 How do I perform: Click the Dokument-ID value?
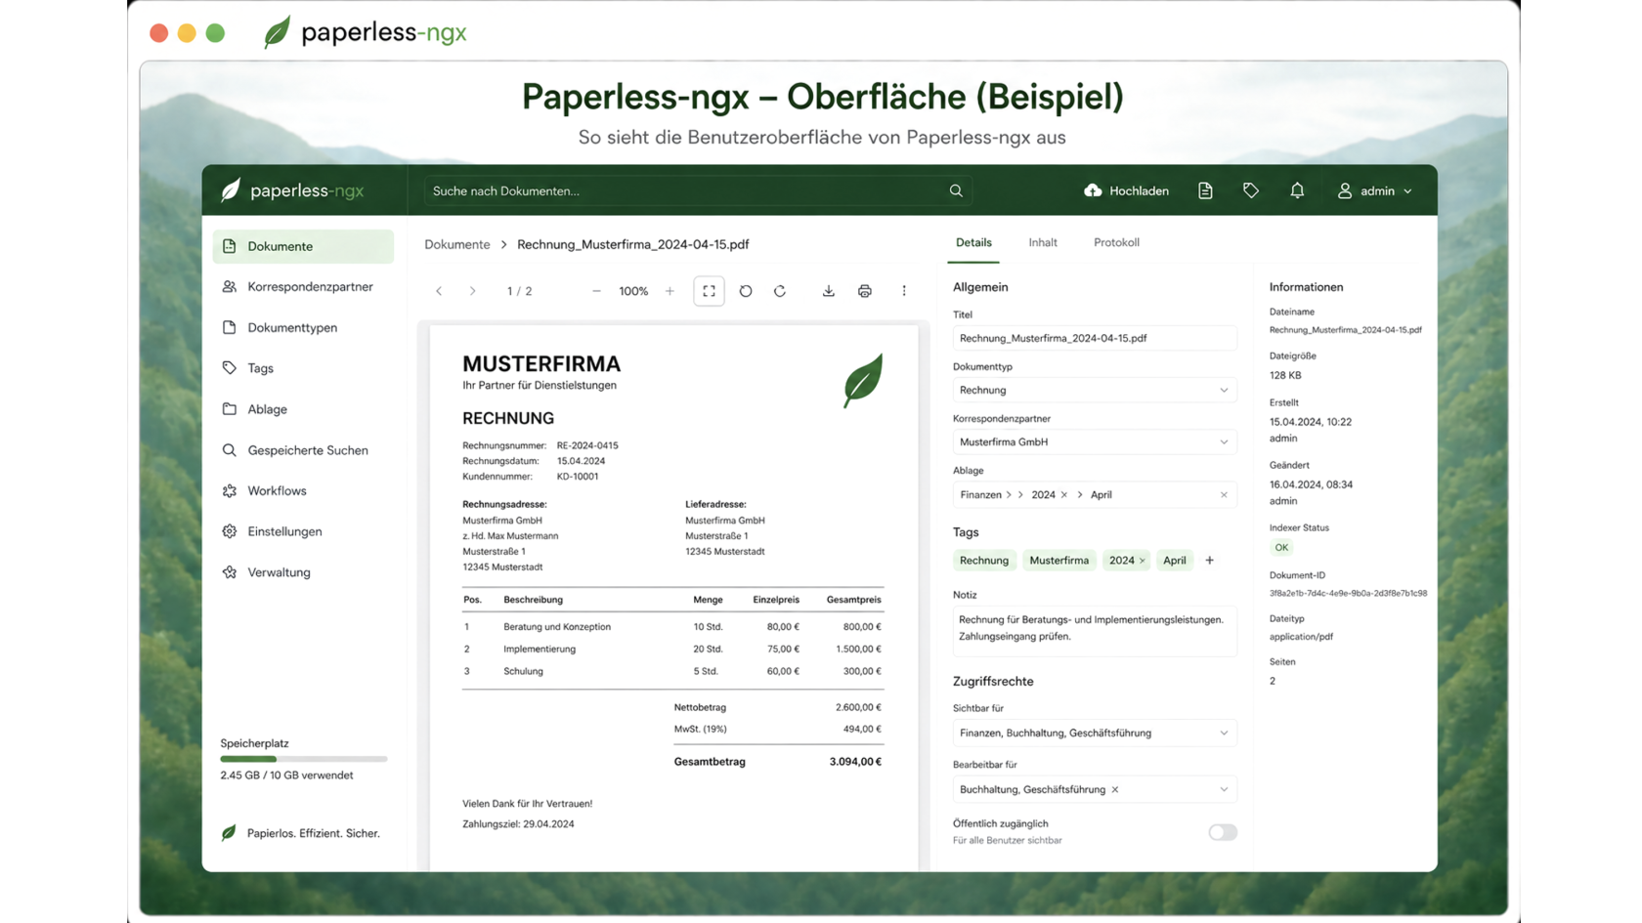[x=1348, y=593]
